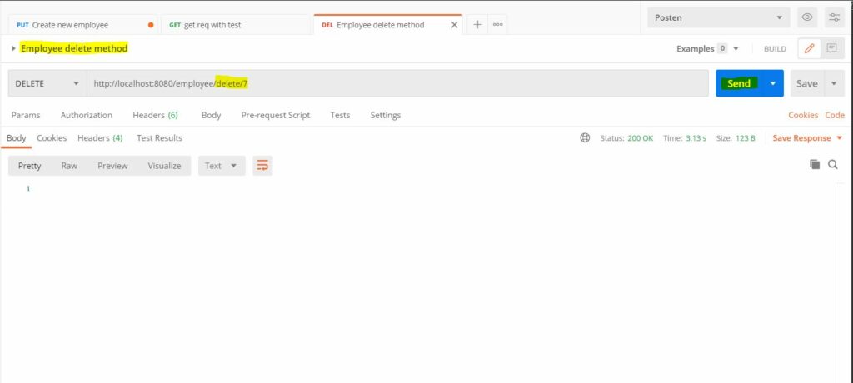
Task: Switch to Create new employee tab
Action: tap(83, 25)
